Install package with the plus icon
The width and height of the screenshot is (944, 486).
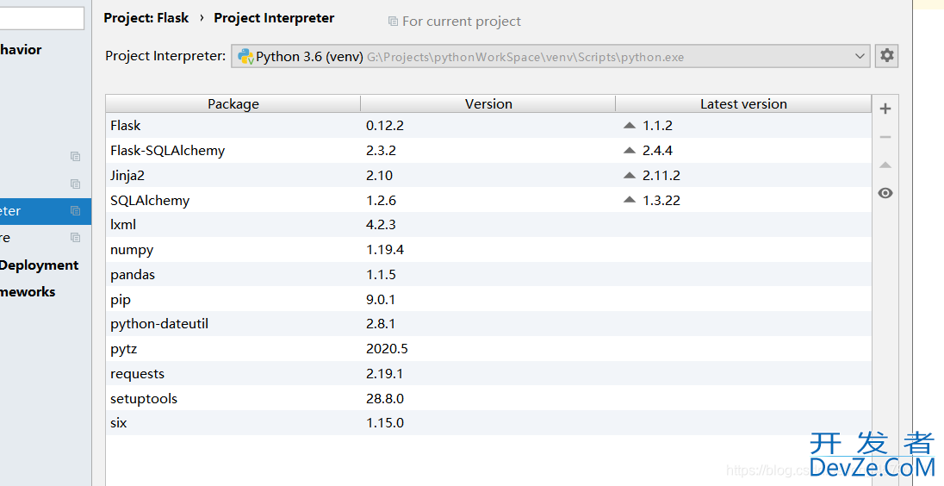pos(885,109)
